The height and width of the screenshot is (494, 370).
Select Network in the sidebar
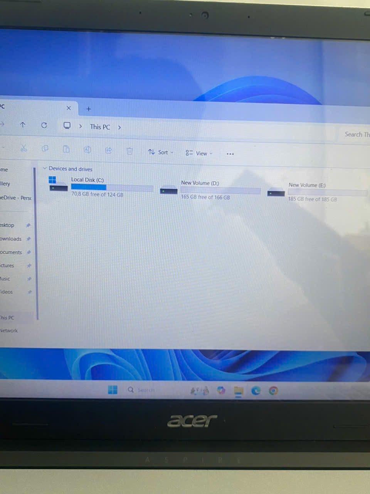tap(9, 331)
